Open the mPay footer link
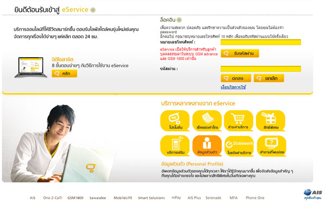The height and width of the screenshot is (206, 326). 176,198
